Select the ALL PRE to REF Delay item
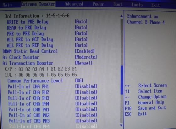This screenshot has height=129, width=176. [30, 46]
